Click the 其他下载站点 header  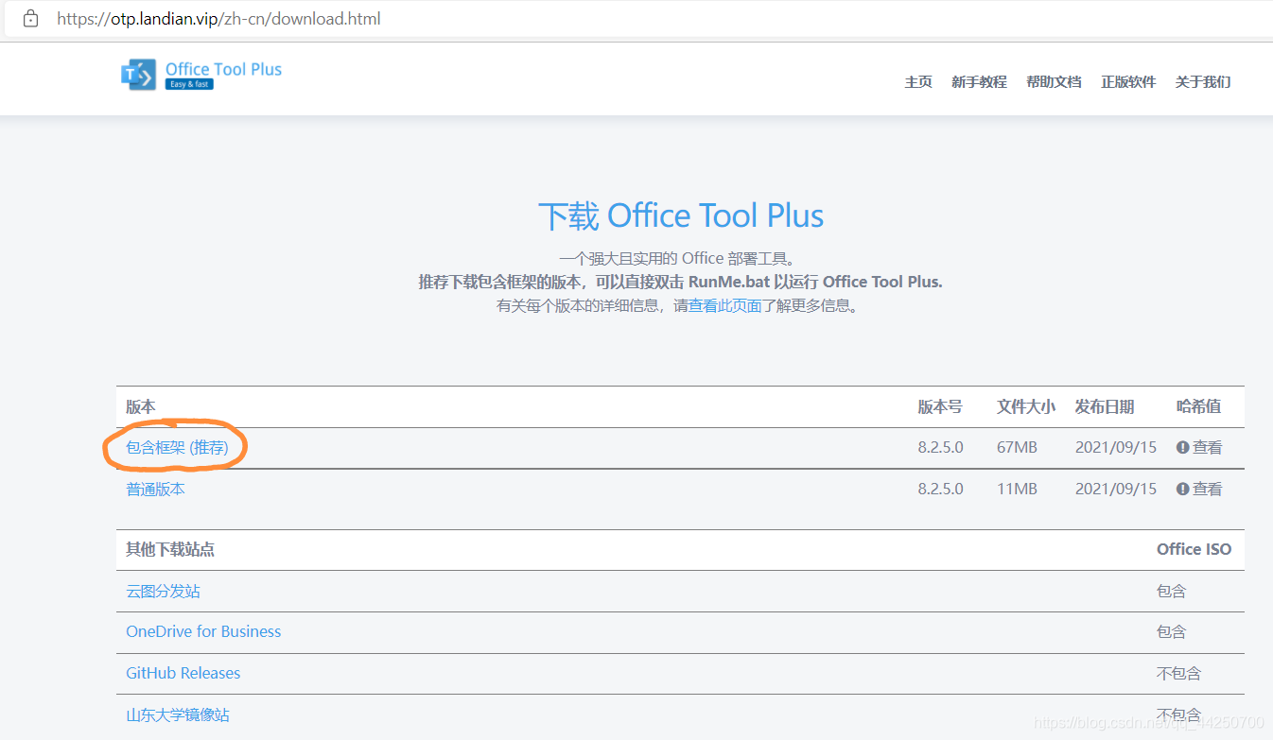[170, 550]
